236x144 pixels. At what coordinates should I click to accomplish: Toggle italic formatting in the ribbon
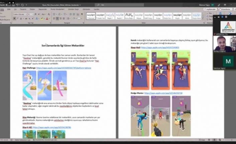(x=18, y=18)
